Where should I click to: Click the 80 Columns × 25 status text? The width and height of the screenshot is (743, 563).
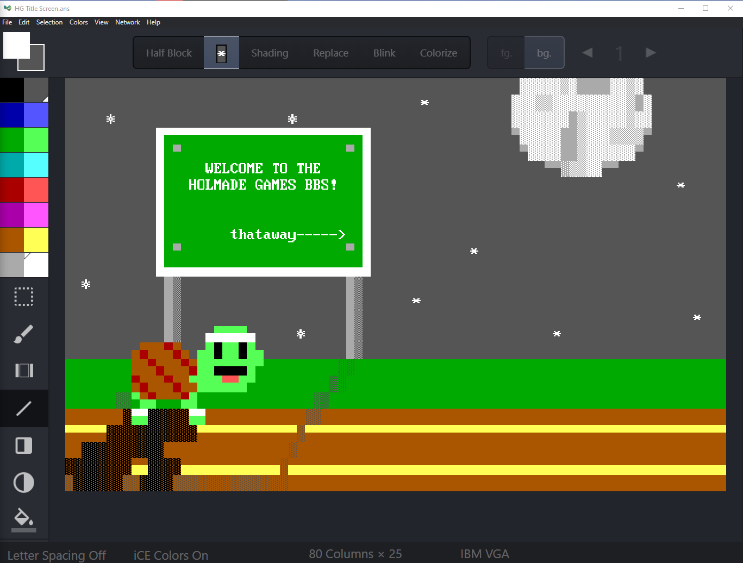pos(355,554)
